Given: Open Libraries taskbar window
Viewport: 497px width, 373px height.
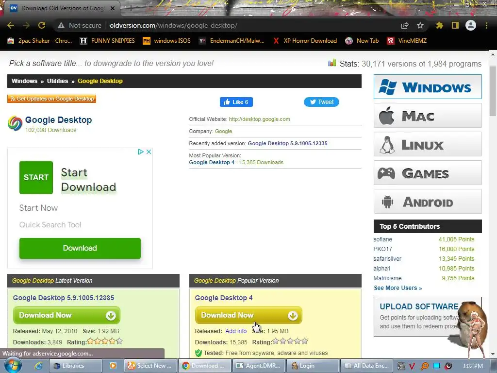Looking at the screenshot, I should [76, 366].
